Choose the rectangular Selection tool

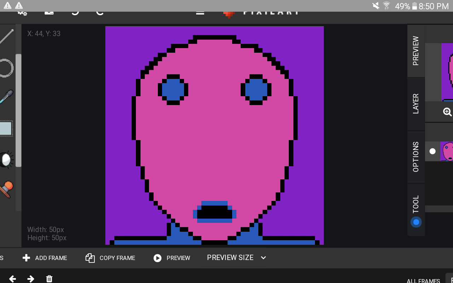point(6,128)
